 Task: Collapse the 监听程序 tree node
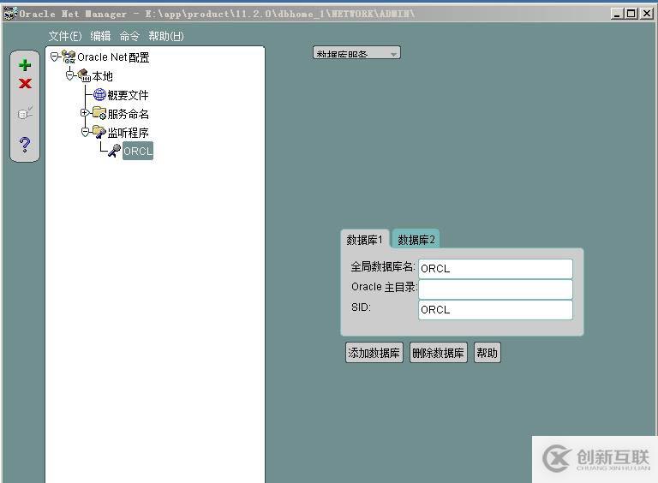85,132
